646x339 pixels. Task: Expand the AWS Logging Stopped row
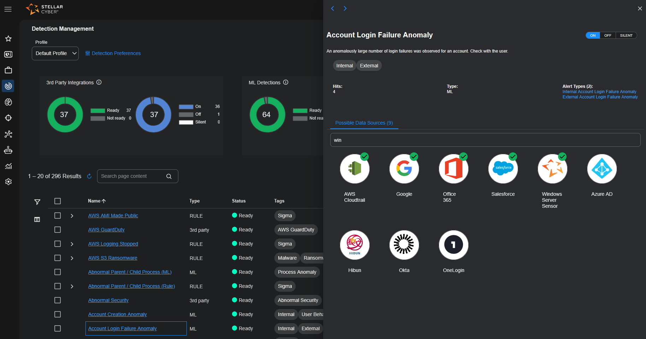[72, 244]
